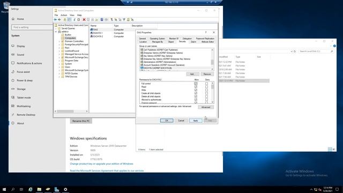Open Focus assist in Settings sidebar
The width and height of the screenshot is (343, 193).
(x=23, y=72)
